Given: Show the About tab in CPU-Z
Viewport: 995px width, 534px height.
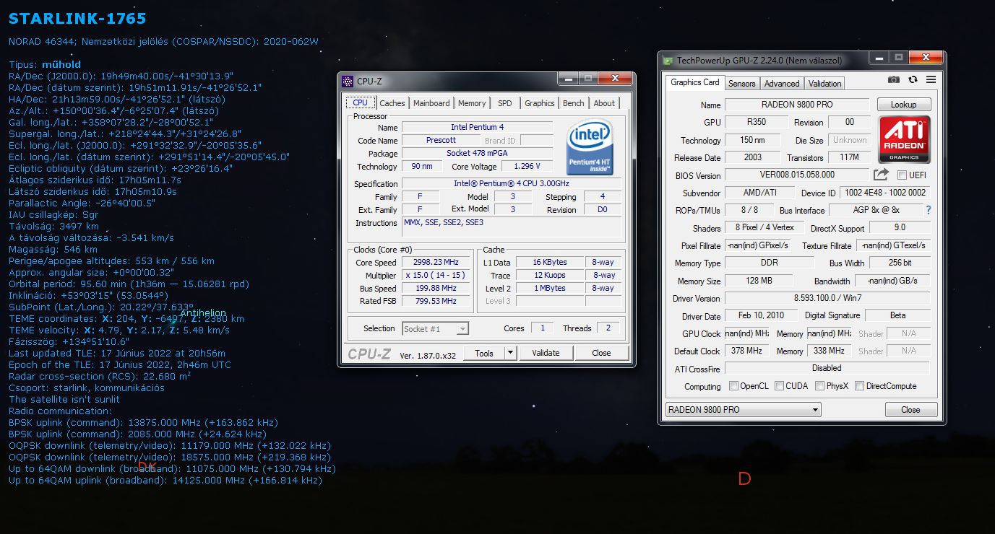Looking at the screenshot, I should tap(604, 103).
